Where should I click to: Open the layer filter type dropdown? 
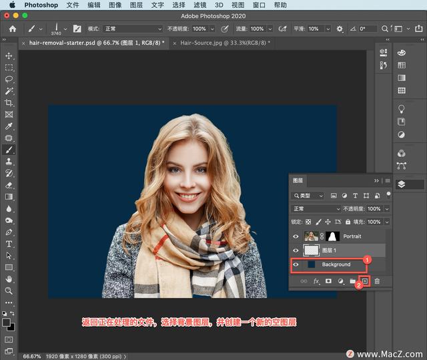(x=308, y=196)
